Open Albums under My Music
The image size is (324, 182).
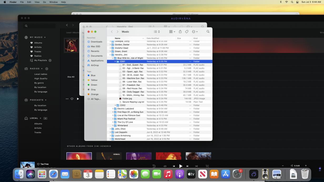(x=38, y=43)
